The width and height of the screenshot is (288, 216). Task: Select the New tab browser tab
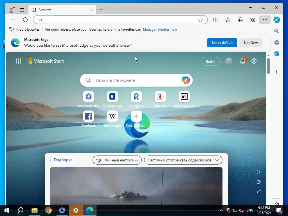(x=62, y=10)
